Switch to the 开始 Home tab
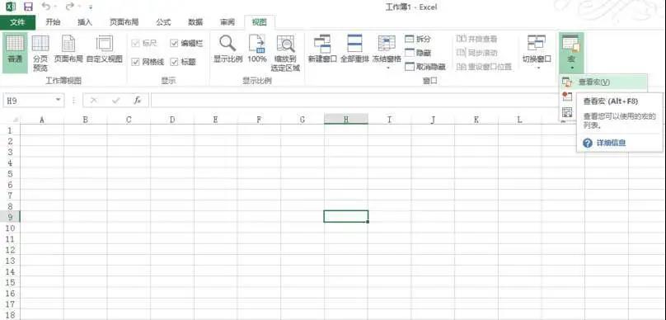Viewport: 666px width, 320px height. click(x=53, y=22)
